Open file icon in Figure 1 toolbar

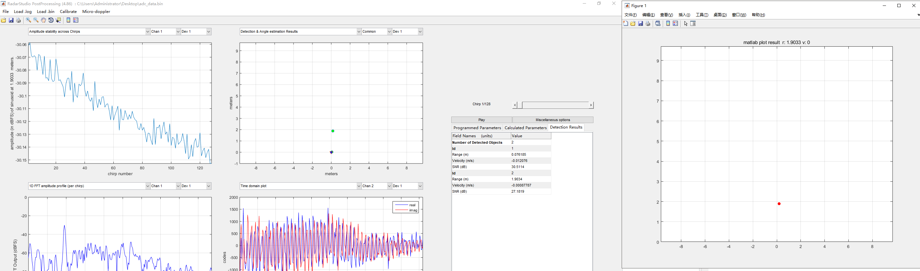[633, 24]
